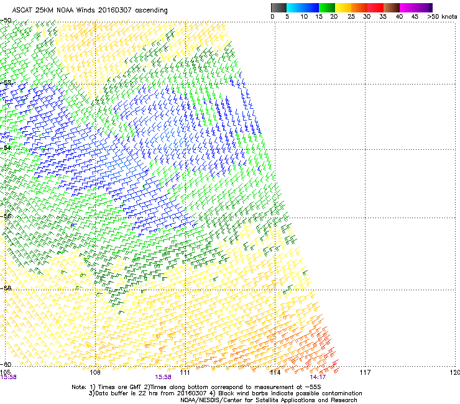Click the '105' longitude axis label
The width and height of the screenshot is (460, 404).
point(5,372)
